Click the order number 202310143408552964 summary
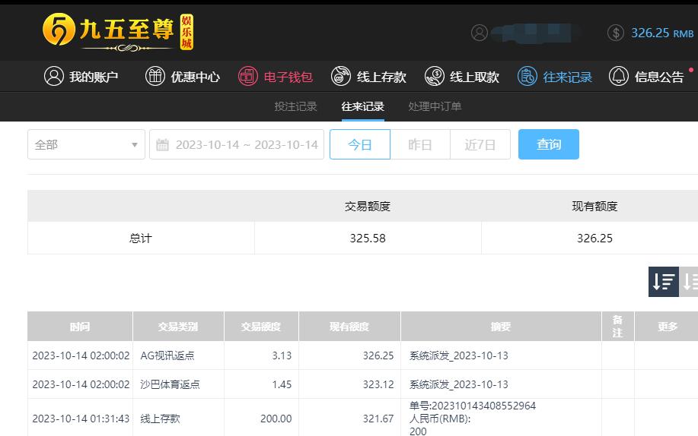This screenshot has width=698, height=436. pyautogui.click(x=473, y=406)
